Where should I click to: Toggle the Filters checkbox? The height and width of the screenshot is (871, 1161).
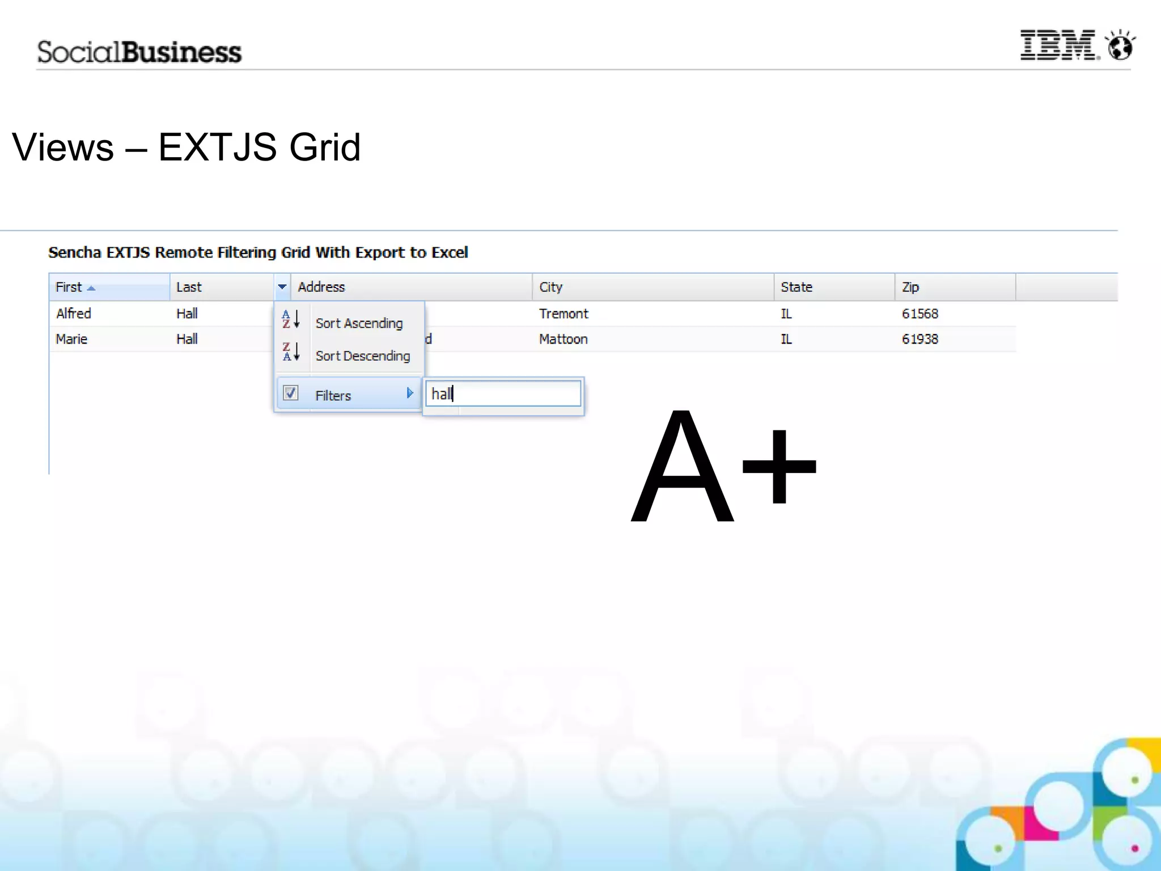click(291, 393)
